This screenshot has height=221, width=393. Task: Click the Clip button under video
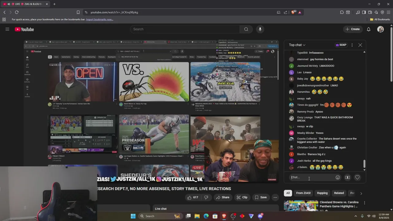[242, 197]
